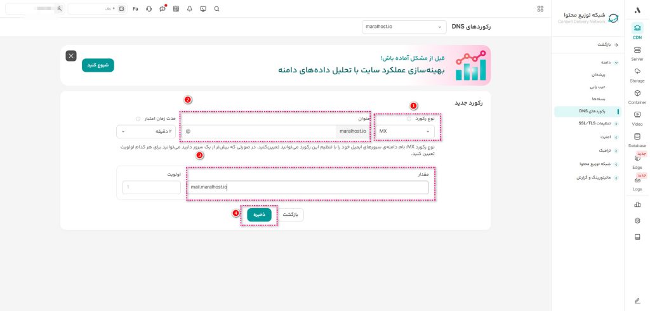650x311 pixels.
Task: Select رکوردهای DNS in the sidebar menu
Action: pos(587,111)
